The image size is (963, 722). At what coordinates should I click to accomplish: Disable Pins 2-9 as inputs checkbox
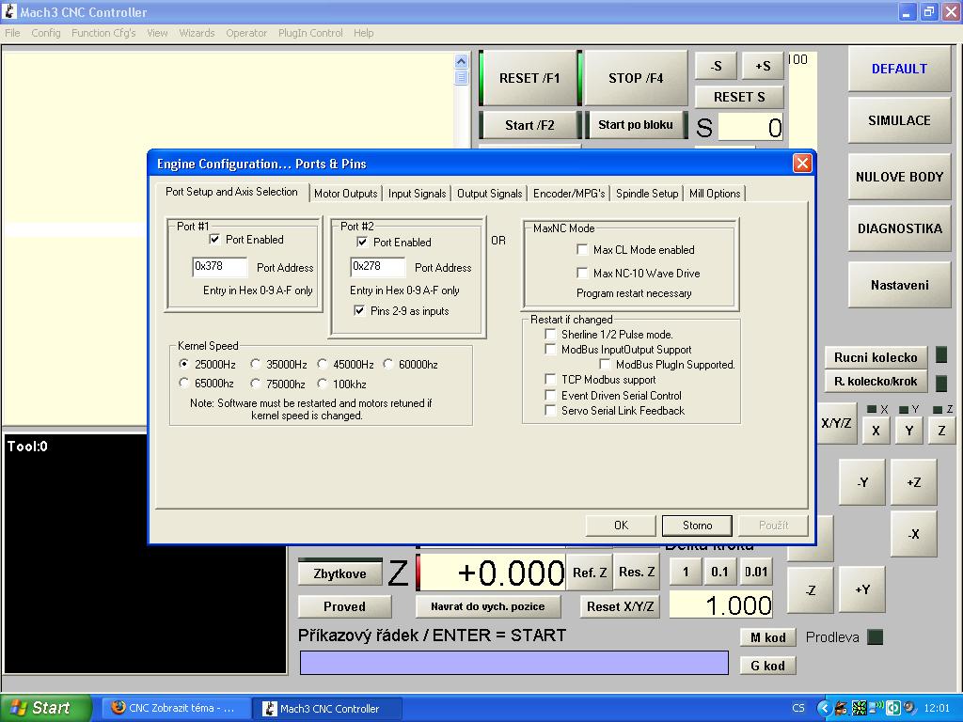(x=359, y=311)
